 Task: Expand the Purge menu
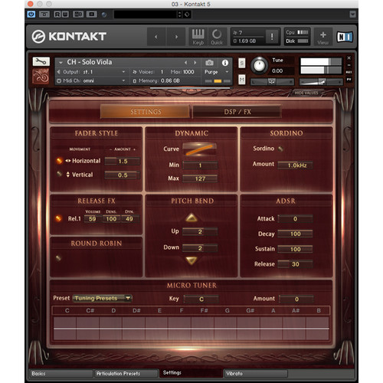coord(216,72)
